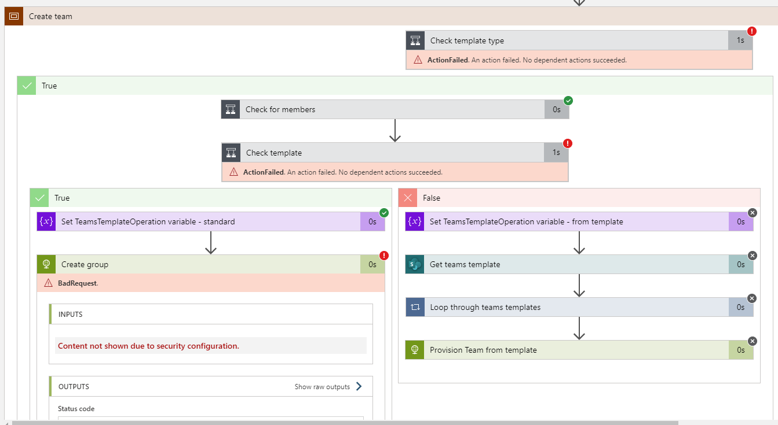This screenshot has height=425, width=778.
Task: Collapse the False branch header
Action: pyautogui.click(x=408, y=197)
